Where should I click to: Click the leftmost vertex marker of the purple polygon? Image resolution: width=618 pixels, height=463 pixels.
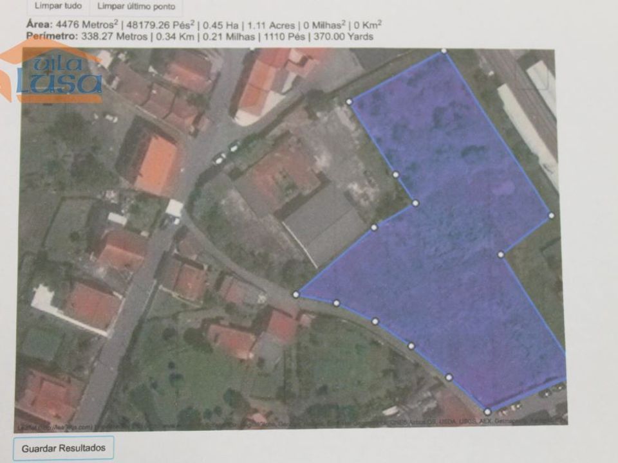click(x=296, y=294)
